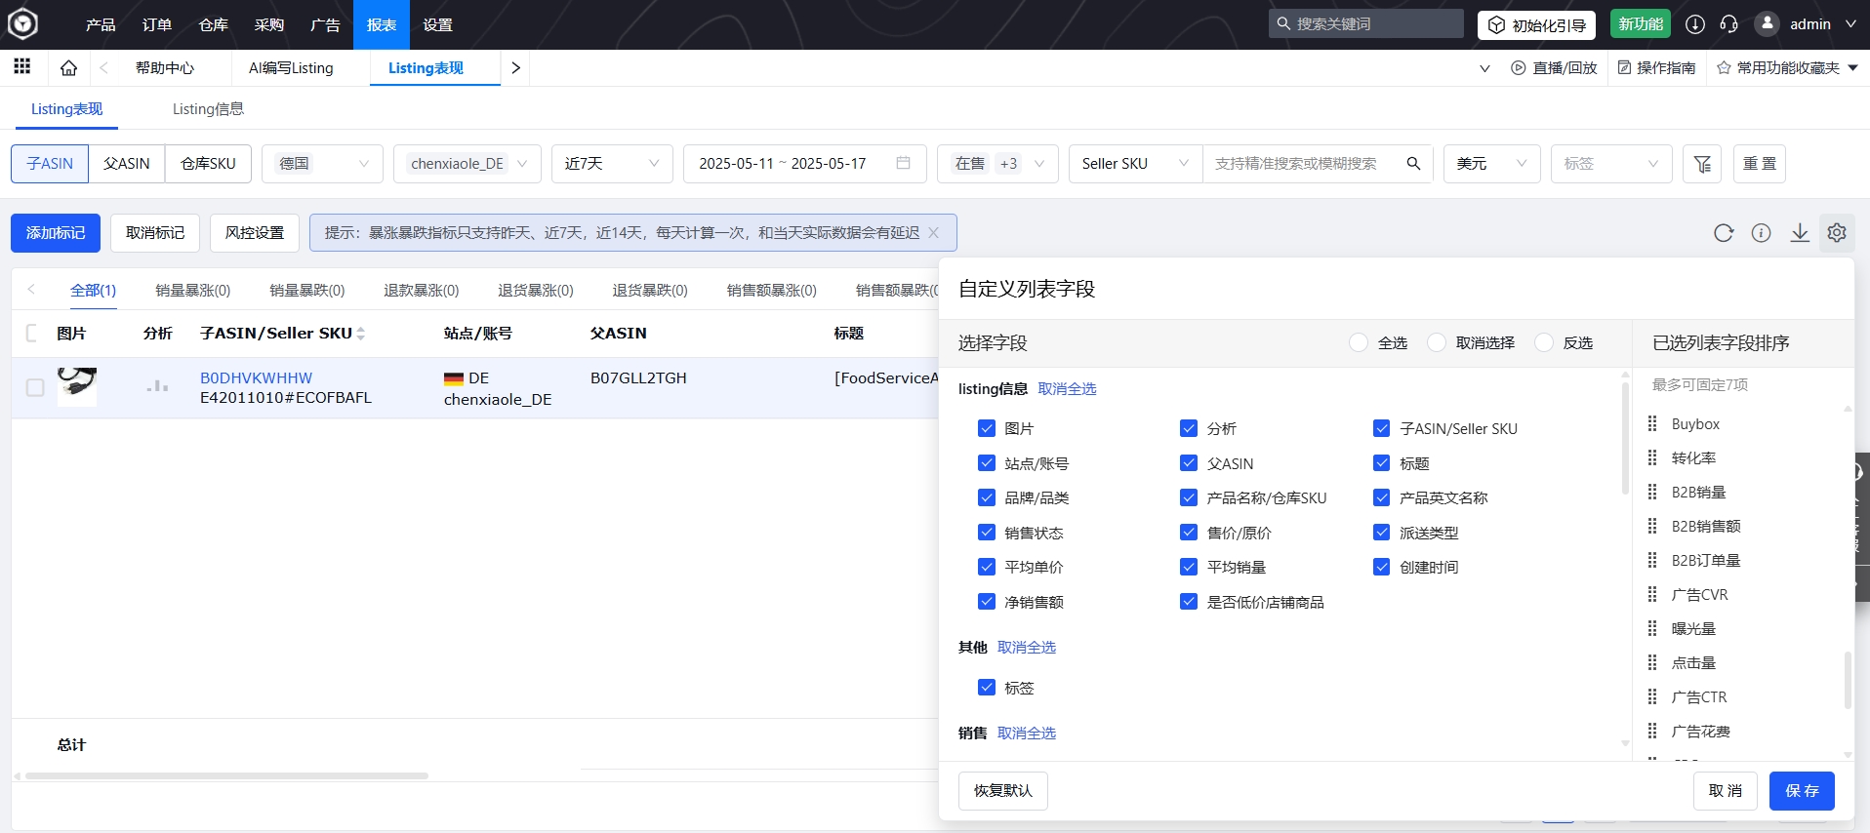
Task: Grab the drag handle for 转化率
Action: (x=1652, y=457)
